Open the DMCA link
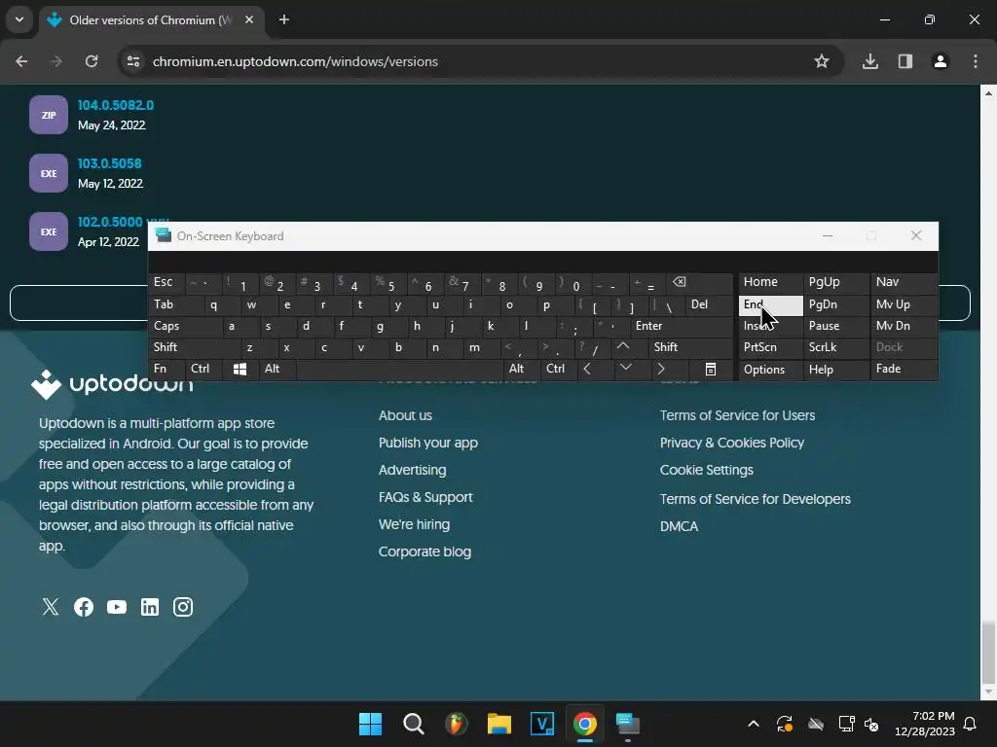The height and width of the screenshot is (747, 997). (x=679, y=526)
